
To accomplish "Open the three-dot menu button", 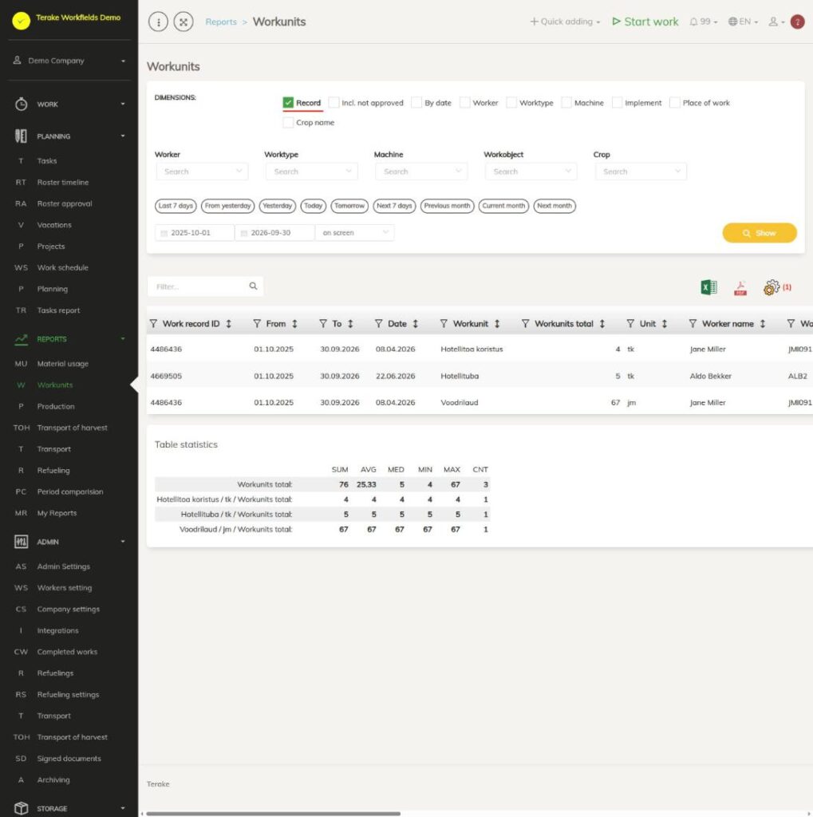I will [159, 22].
